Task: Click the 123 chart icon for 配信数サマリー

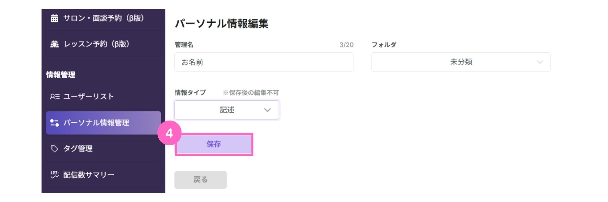Action: point(54,175)
